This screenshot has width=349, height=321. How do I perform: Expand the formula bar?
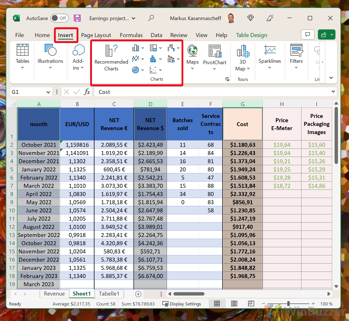pyautogui.click(x=333, y=92)
